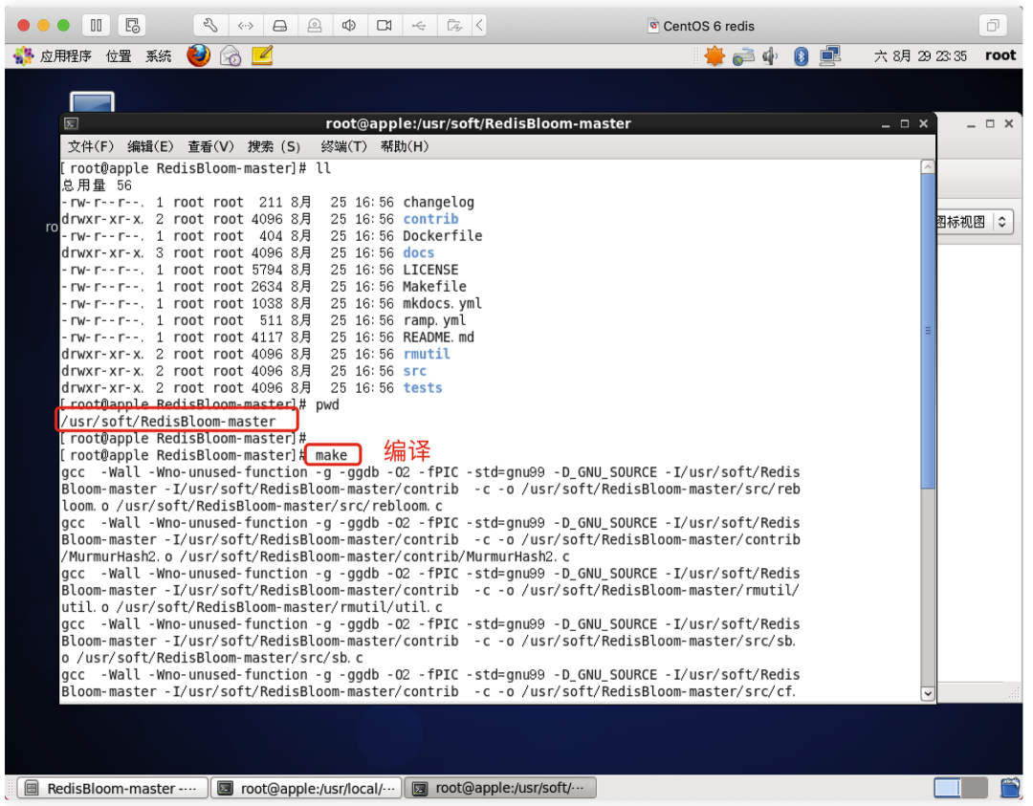Click the network adapter arrows icon
Screen dimensions: 1033x806
coord(245,26)
